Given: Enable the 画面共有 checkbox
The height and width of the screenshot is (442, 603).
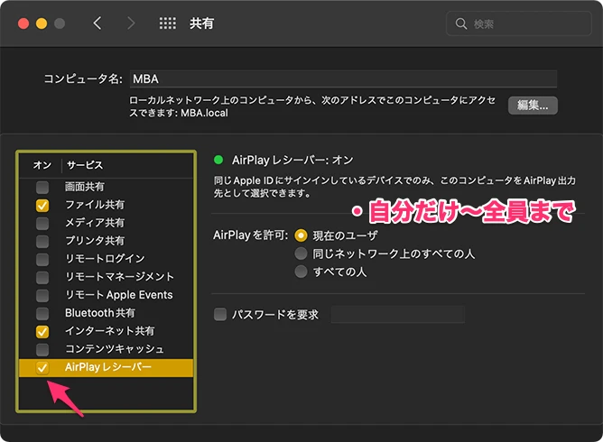Looking at the screenshot, I should coord(42,188).
